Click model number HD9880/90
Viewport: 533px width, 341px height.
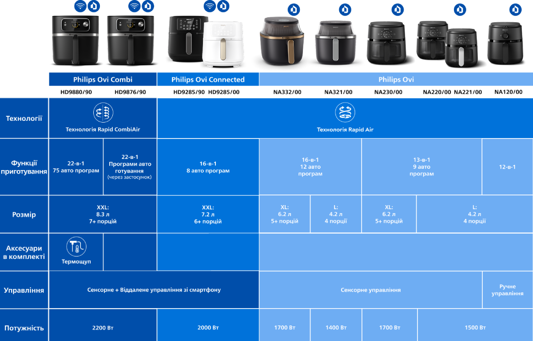pyautogui.click(x=76, y=92)
